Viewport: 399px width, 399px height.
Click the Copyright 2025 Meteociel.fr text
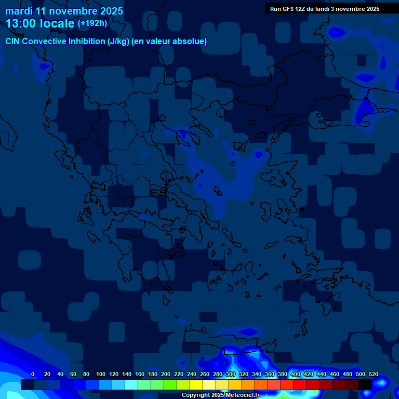[220, 395]
